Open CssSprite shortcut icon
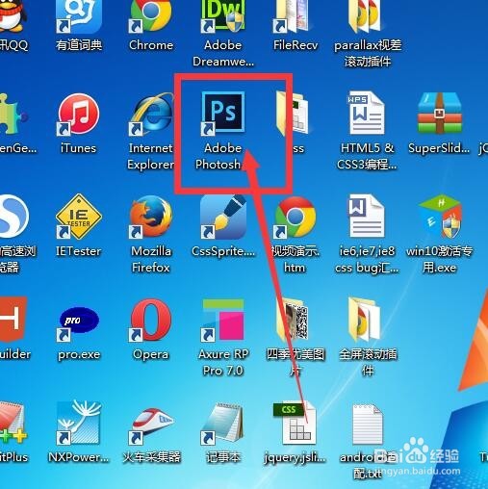This screenshot has width=488, height=489. point(223,217)
